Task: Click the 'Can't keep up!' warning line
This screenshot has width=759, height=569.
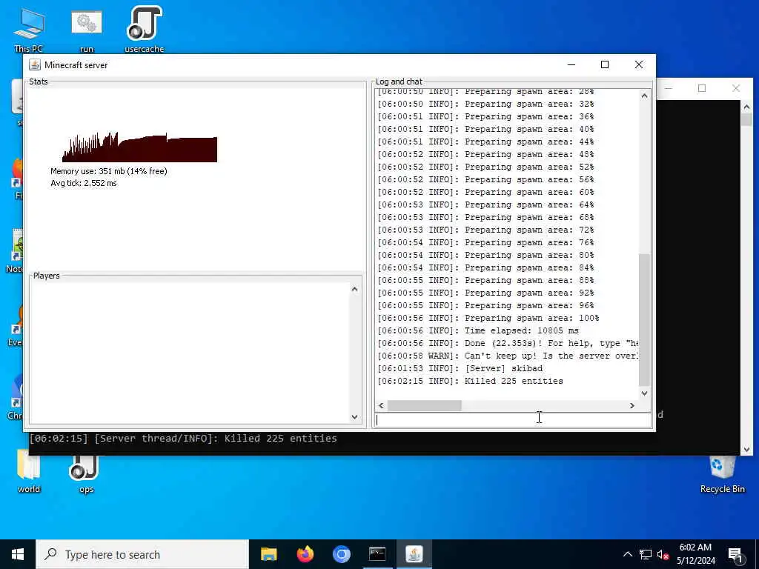Action: coord(508,356)
